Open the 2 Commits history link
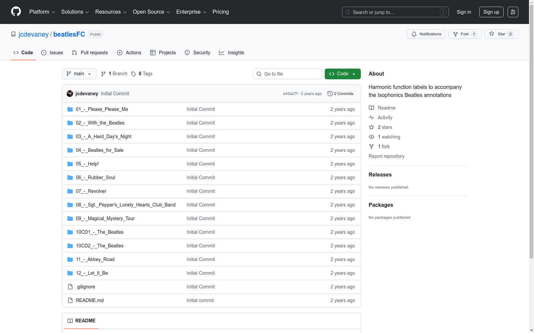The width and height of the screenshot is (534, 333). pyautogui.click(x=340, y=94)
